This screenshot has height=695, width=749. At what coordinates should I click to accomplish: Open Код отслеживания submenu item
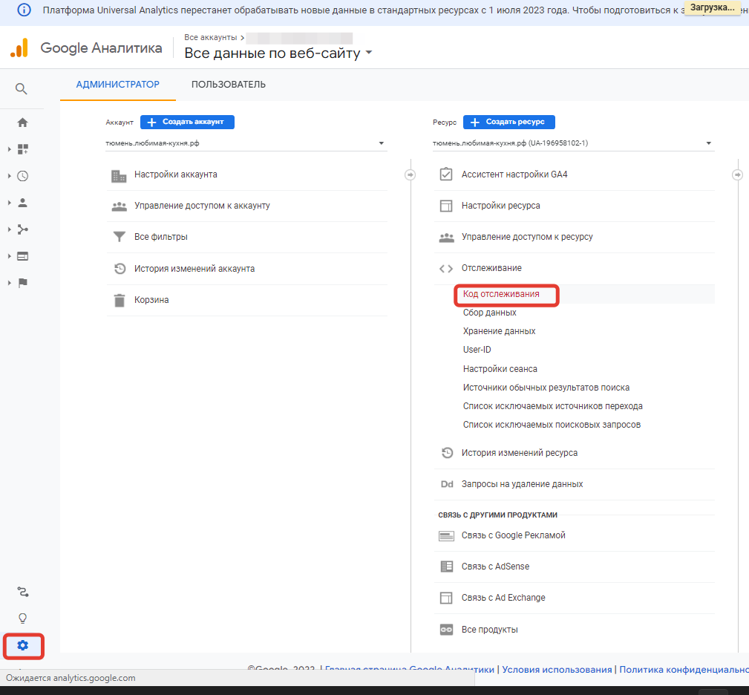(501, 294)
